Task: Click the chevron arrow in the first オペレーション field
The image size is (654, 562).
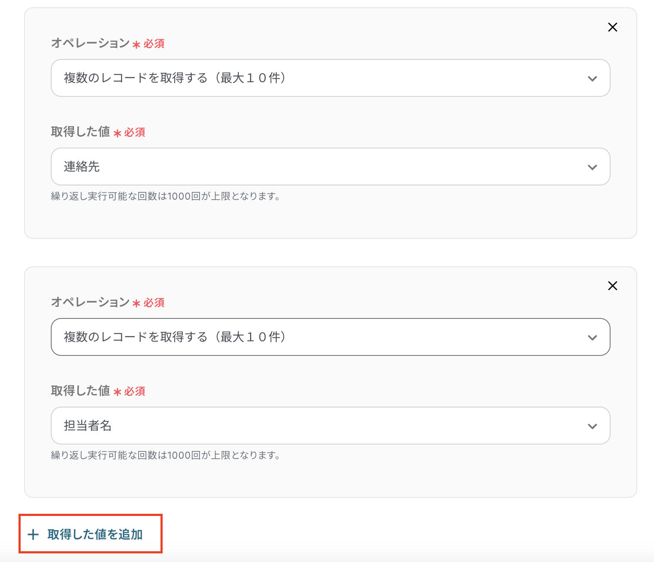Action: click(x=592, y=78)
